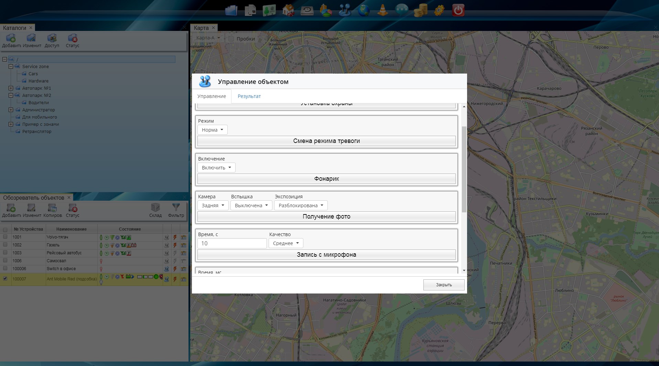Click the Время, с input field
The image size is (659, 366).
pos(232,243)
